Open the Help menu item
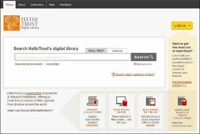 (52, 5)
